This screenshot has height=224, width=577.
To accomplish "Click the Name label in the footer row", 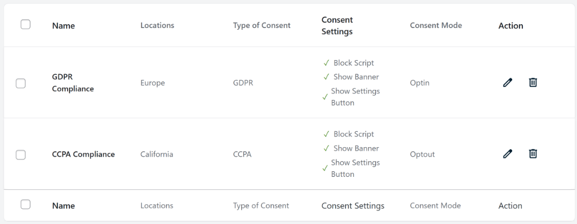I will tap(63, 205).
